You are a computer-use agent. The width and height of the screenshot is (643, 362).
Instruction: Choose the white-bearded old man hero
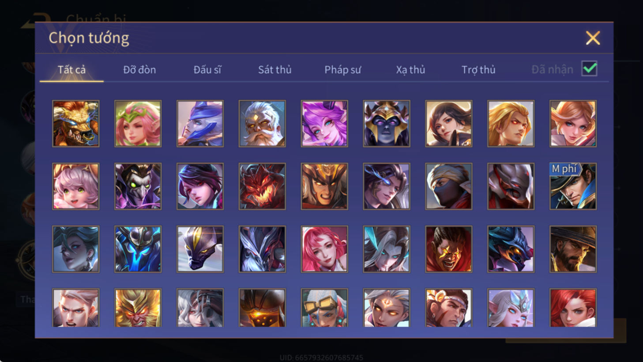(x=262, y=124)
